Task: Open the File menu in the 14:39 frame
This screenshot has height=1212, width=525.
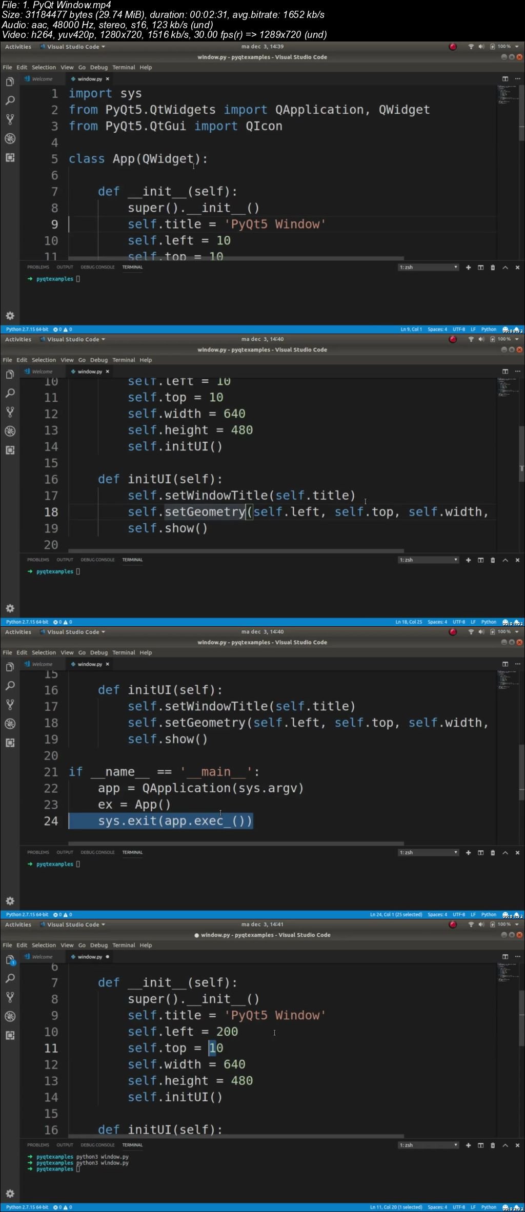Action: pos(7,68)
